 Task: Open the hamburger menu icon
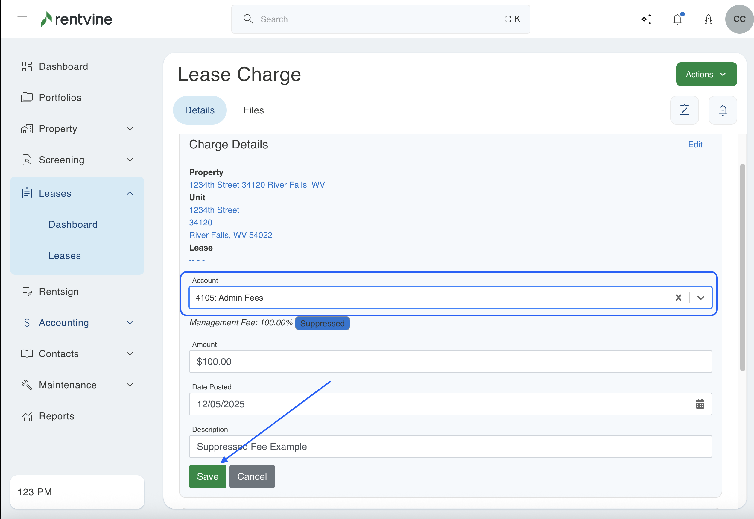pos(22,19)
